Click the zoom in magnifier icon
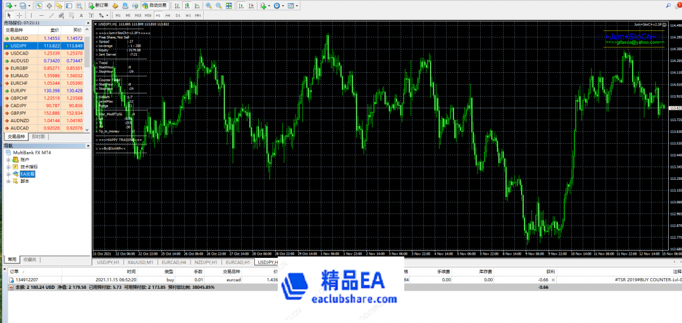The height and width of the screenshot is (323, 682). [x=208, y=5]
